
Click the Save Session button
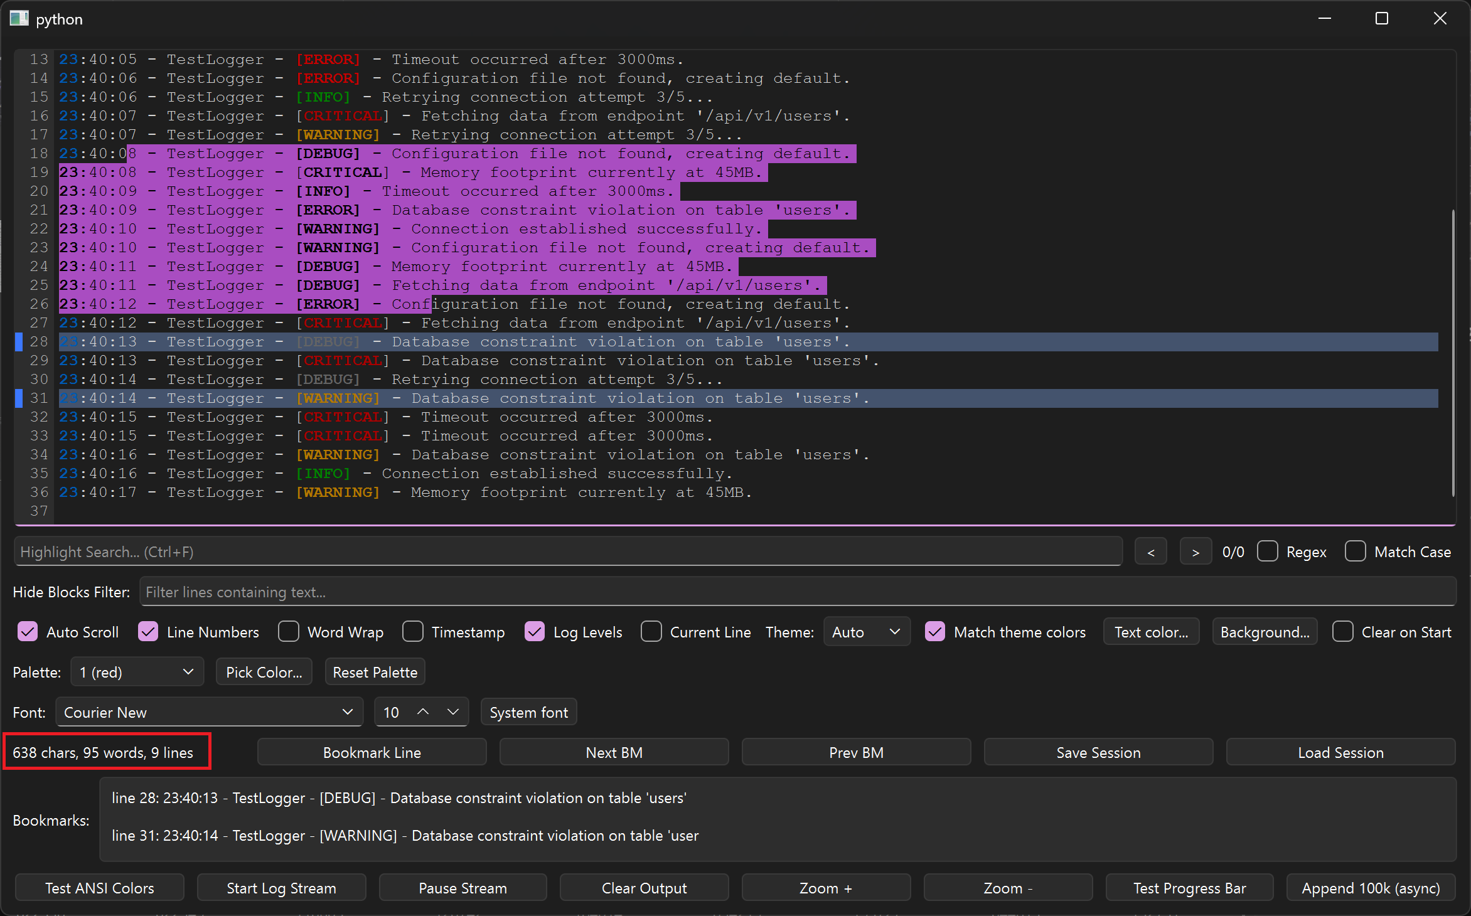click(x=1098, y=752)
